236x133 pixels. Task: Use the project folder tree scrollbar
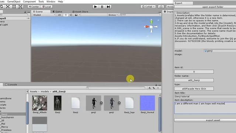27,113
